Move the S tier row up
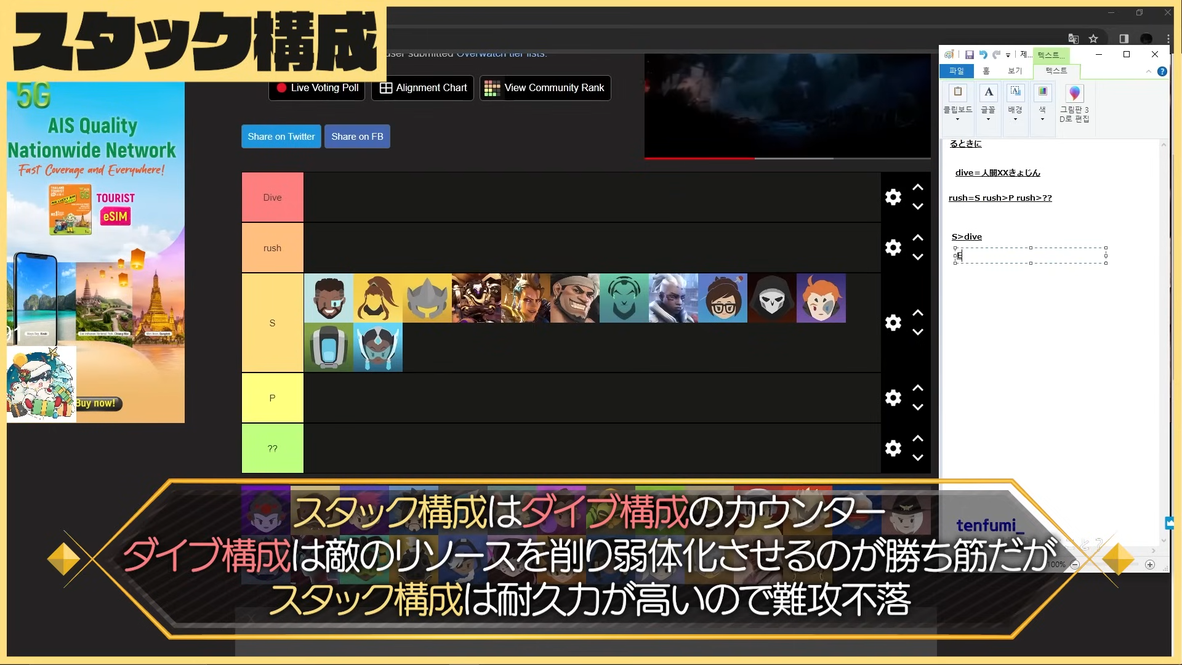This screenshot has height=665, width=1182. [918, 313]
